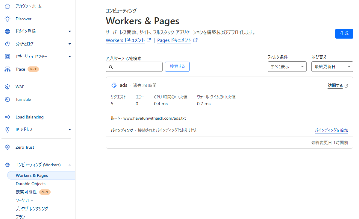Screen dimensions: 359x219
Task: Open アカウント ホーム in sidebar
Action: point(29,6)
